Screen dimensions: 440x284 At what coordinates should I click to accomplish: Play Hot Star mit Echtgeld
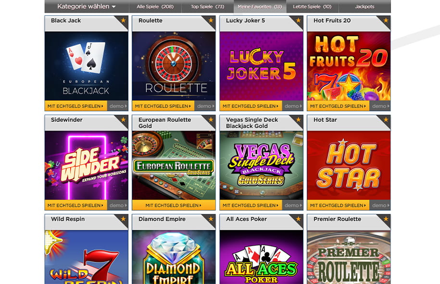(x=338, y=205)
